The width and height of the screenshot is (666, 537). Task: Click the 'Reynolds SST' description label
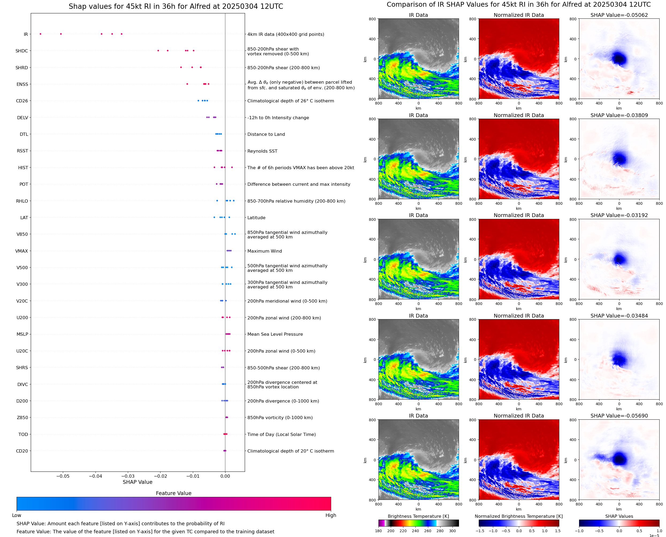pos(262,151)
